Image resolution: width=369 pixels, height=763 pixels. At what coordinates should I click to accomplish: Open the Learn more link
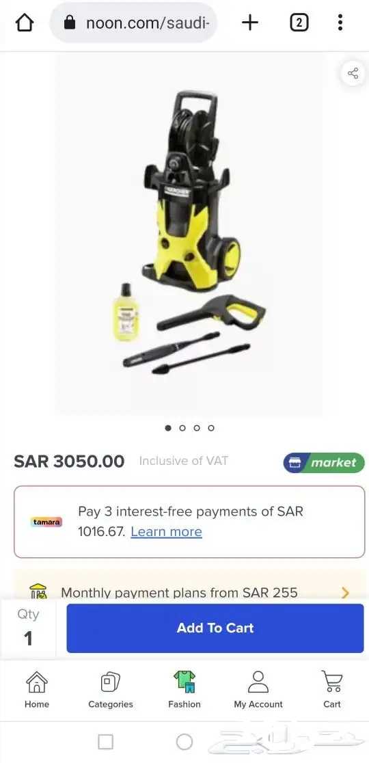tap(166, 532)
